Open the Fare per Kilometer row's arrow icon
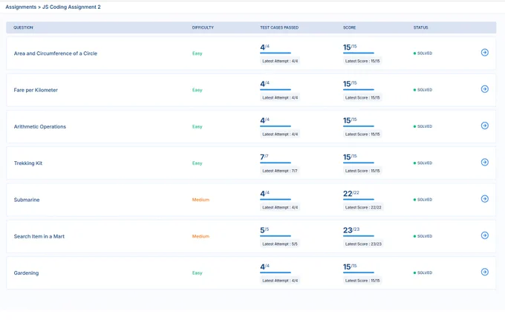 (x=485, y=89)
